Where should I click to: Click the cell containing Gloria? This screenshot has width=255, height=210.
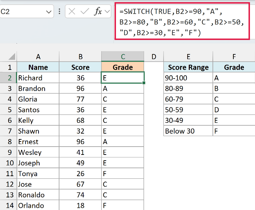click(38, 99)
